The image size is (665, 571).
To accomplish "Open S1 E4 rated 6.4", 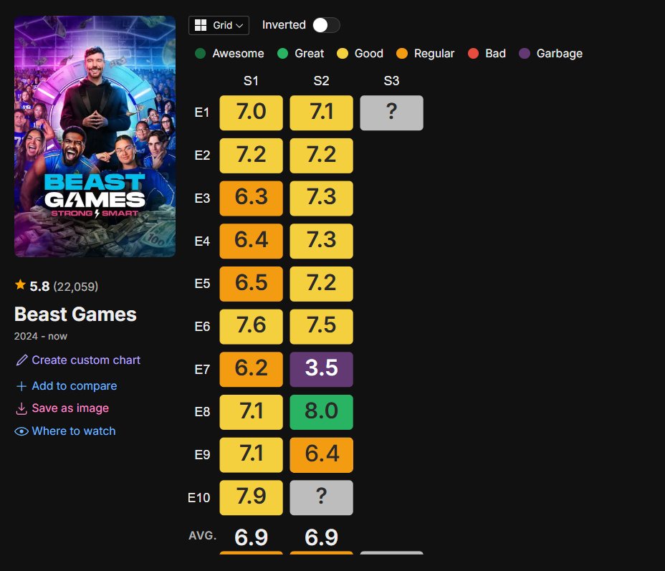I will [251, 241].
